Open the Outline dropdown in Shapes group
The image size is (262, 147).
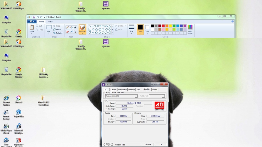[120, 26]
